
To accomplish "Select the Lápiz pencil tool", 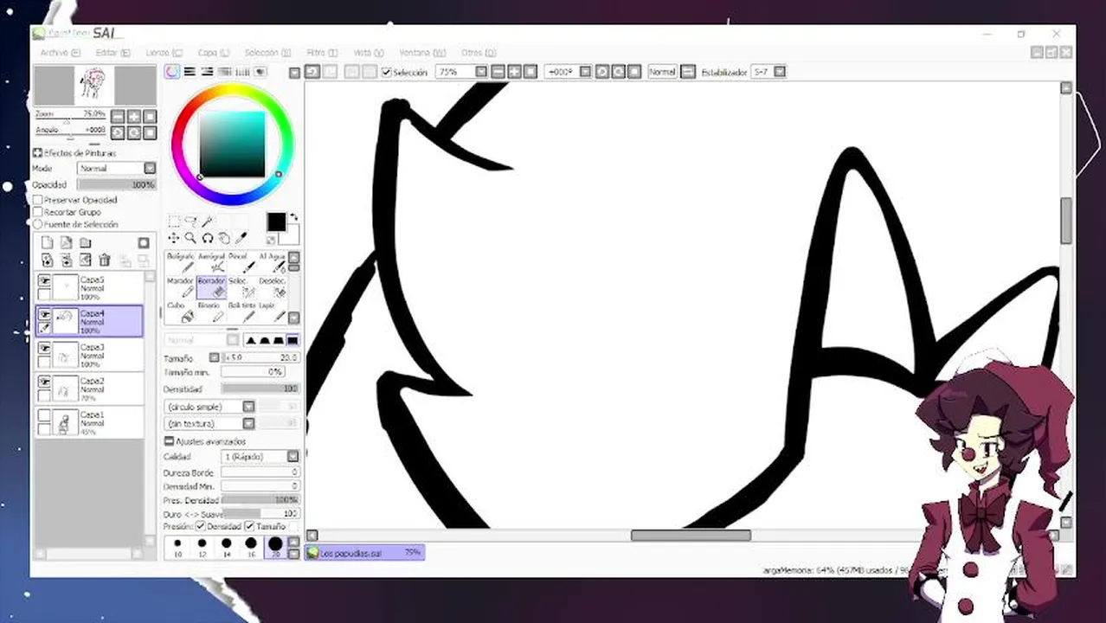I will 272,311.
